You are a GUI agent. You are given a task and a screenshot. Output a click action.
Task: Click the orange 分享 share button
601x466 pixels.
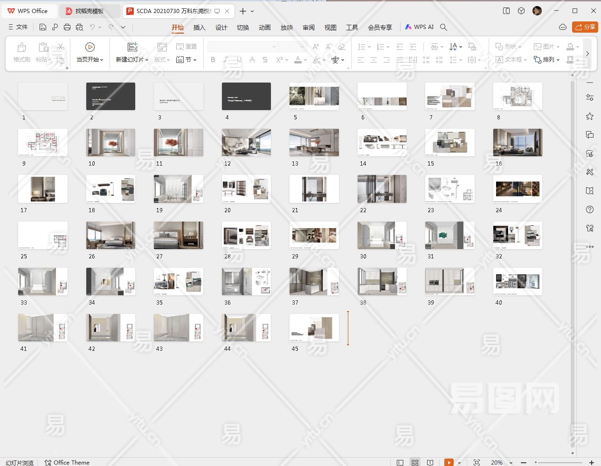pos(585,27)
